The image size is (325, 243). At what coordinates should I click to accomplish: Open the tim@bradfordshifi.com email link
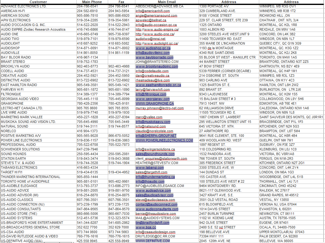point(153,223)
